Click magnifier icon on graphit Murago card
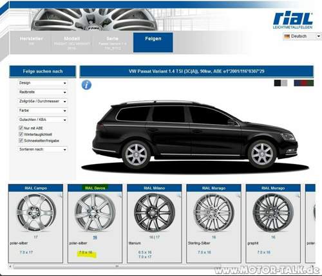 point(298,195)
